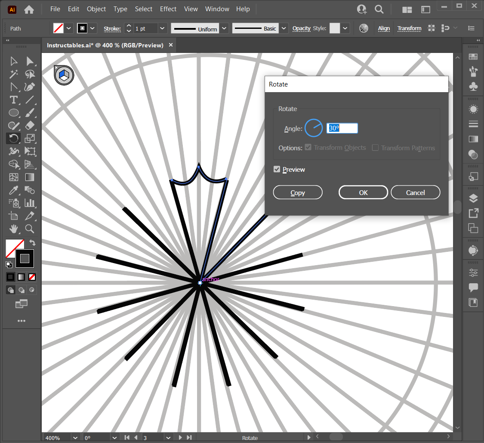Uncheck the Preview checkbox
This screenshot has width=484, height=443.
click(277, 170)
